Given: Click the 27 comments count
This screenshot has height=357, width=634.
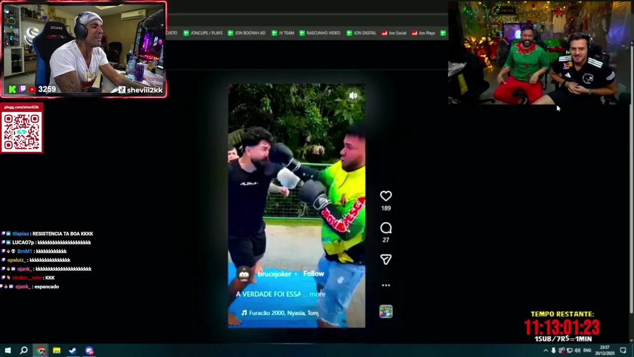Looking at the screenshot, I should [x=386, y=240].
